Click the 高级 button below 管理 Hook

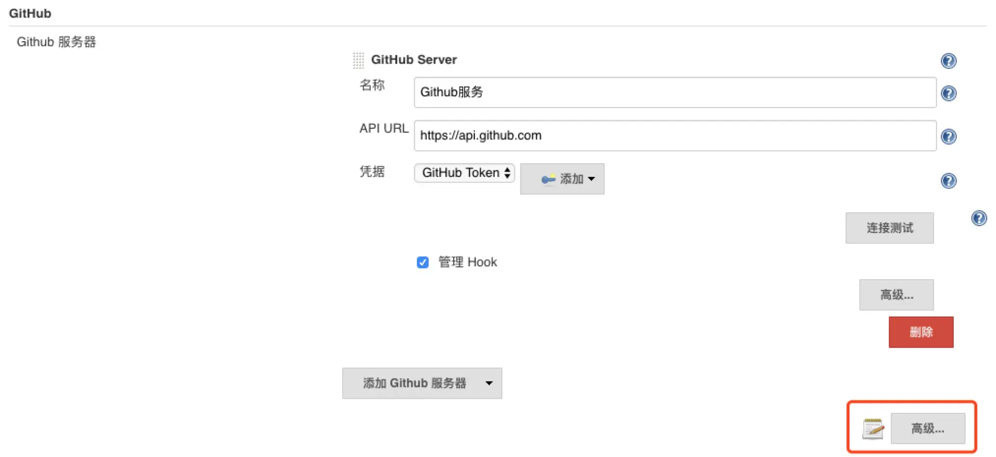coord(896,295)
